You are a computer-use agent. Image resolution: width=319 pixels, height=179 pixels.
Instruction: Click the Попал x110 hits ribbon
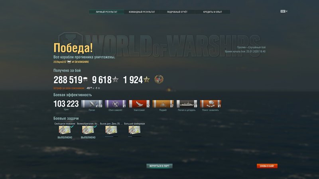click(92, 104)
